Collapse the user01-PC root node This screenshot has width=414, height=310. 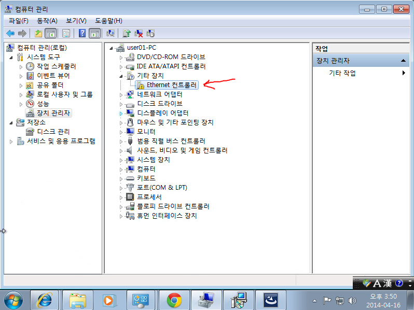click(x=111, y=48)
